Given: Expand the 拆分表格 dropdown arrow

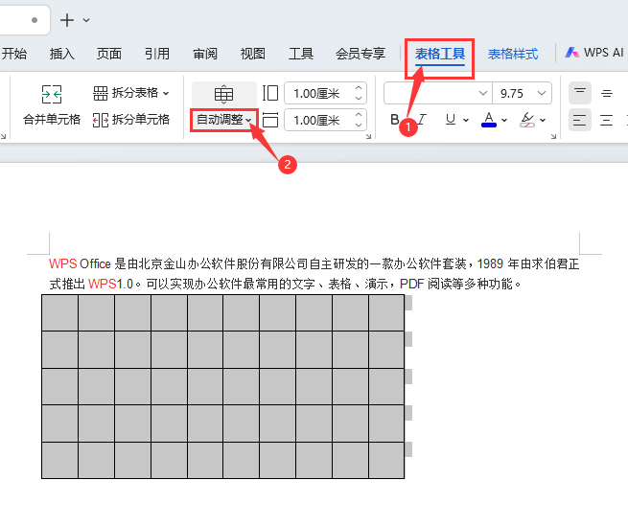Looking at the screenshot, I should (166, 94).
